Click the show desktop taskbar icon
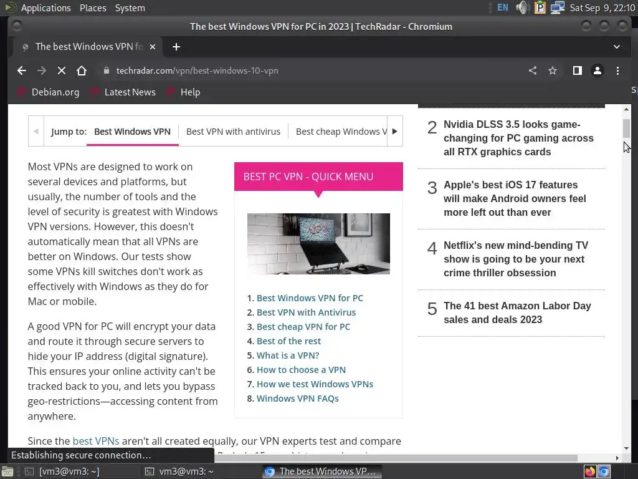Image resolution: width=638 pixels, height=479 pixels. [7, 472]
